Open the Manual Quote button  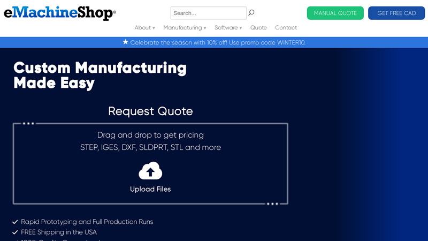(x=335, y=13)
